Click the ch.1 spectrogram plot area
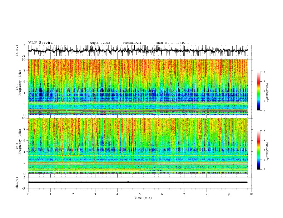Screen dimensions: 283x218 138,87
